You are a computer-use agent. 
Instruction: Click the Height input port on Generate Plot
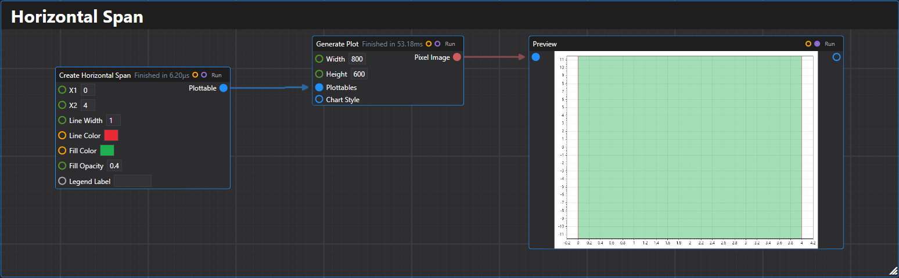(x=319, y=74)
